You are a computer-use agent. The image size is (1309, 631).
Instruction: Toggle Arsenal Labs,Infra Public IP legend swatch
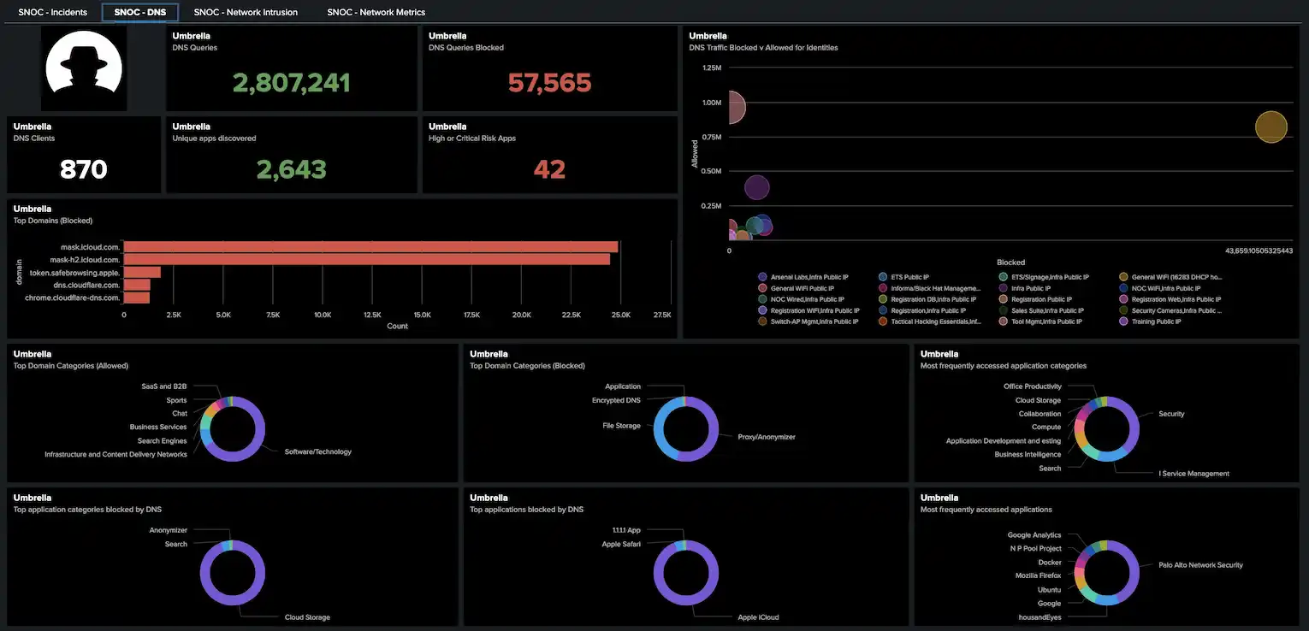762,277
